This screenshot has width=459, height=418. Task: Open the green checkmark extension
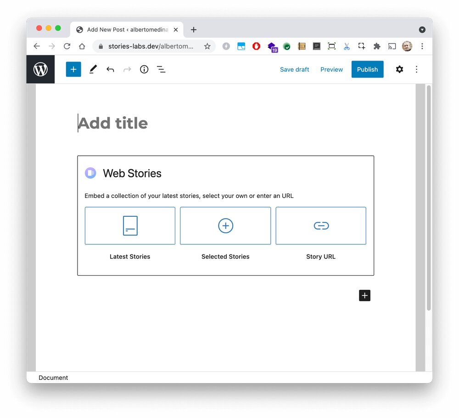(x=287, y=46)
